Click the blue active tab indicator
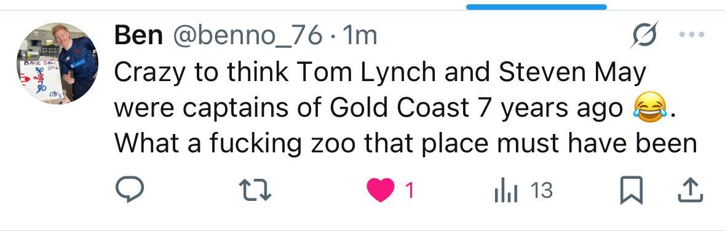This screenshot has height=231, width=725. tap(536, 7)
